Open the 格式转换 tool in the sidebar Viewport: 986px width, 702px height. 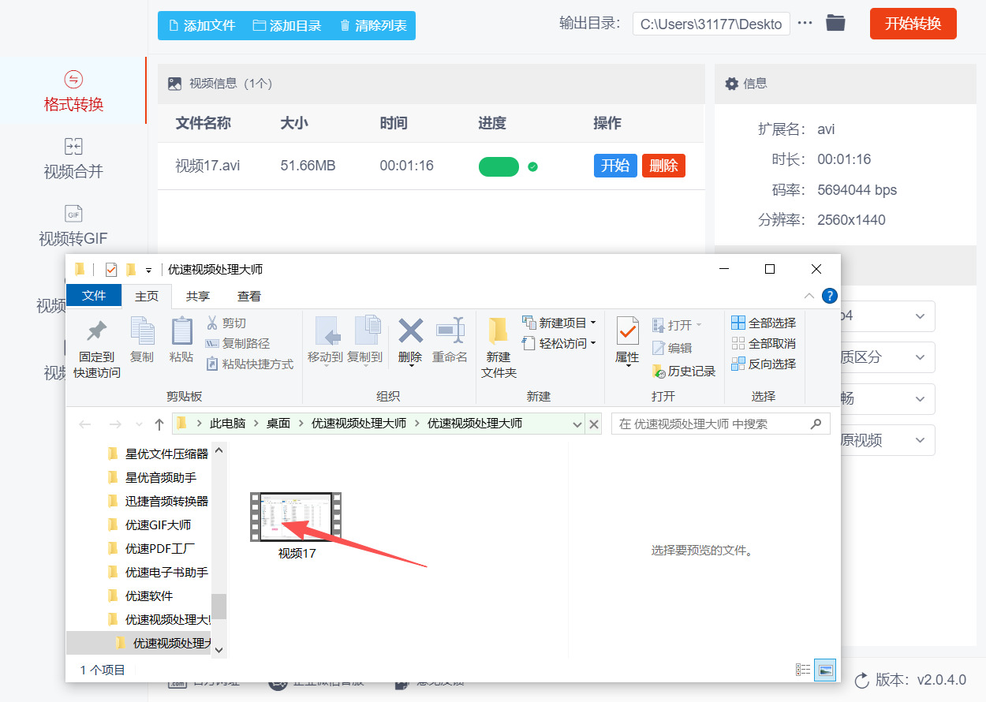73,91
